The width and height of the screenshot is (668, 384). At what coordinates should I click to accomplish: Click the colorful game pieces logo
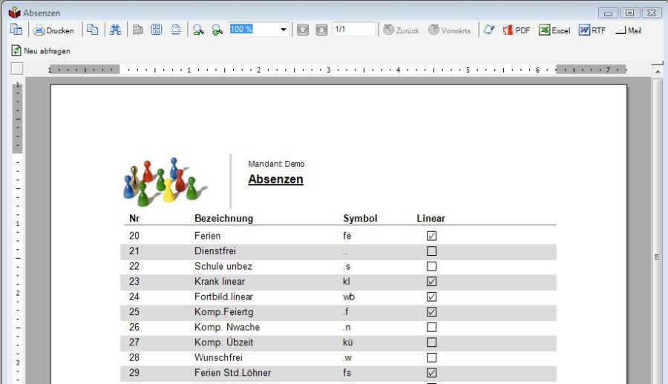pyautogui.click(x=166, y=182)
